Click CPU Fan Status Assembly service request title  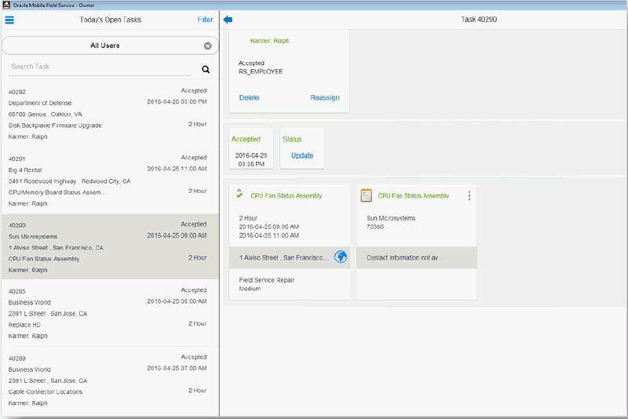tap(414, 195)
